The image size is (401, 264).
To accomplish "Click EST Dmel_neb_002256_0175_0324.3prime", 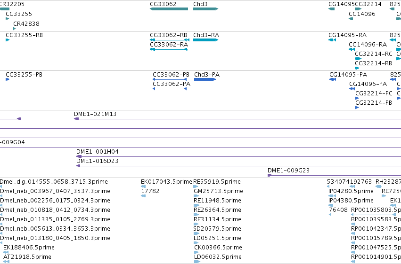I will (x=55, y=201).
